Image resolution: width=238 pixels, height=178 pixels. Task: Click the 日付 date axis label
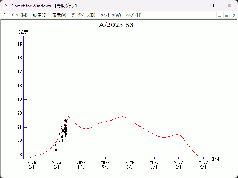pyautogui.click(x=215, y=159)
